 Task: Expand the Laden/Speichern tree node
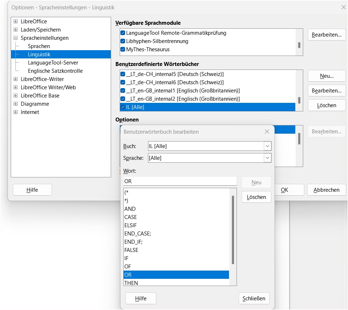[15, 29]
